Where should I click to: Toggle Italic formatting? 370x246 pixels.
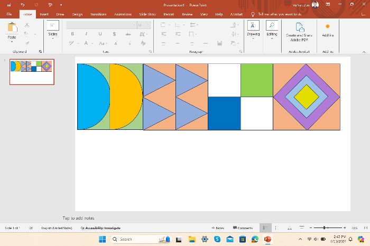tap(86, 34)
